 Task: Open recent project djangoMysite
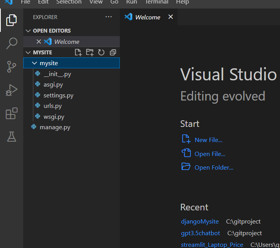(x=200, y=222)
